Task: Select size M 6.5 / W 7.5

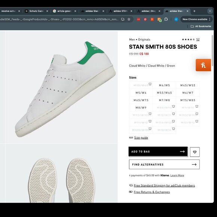Action: 141,100
